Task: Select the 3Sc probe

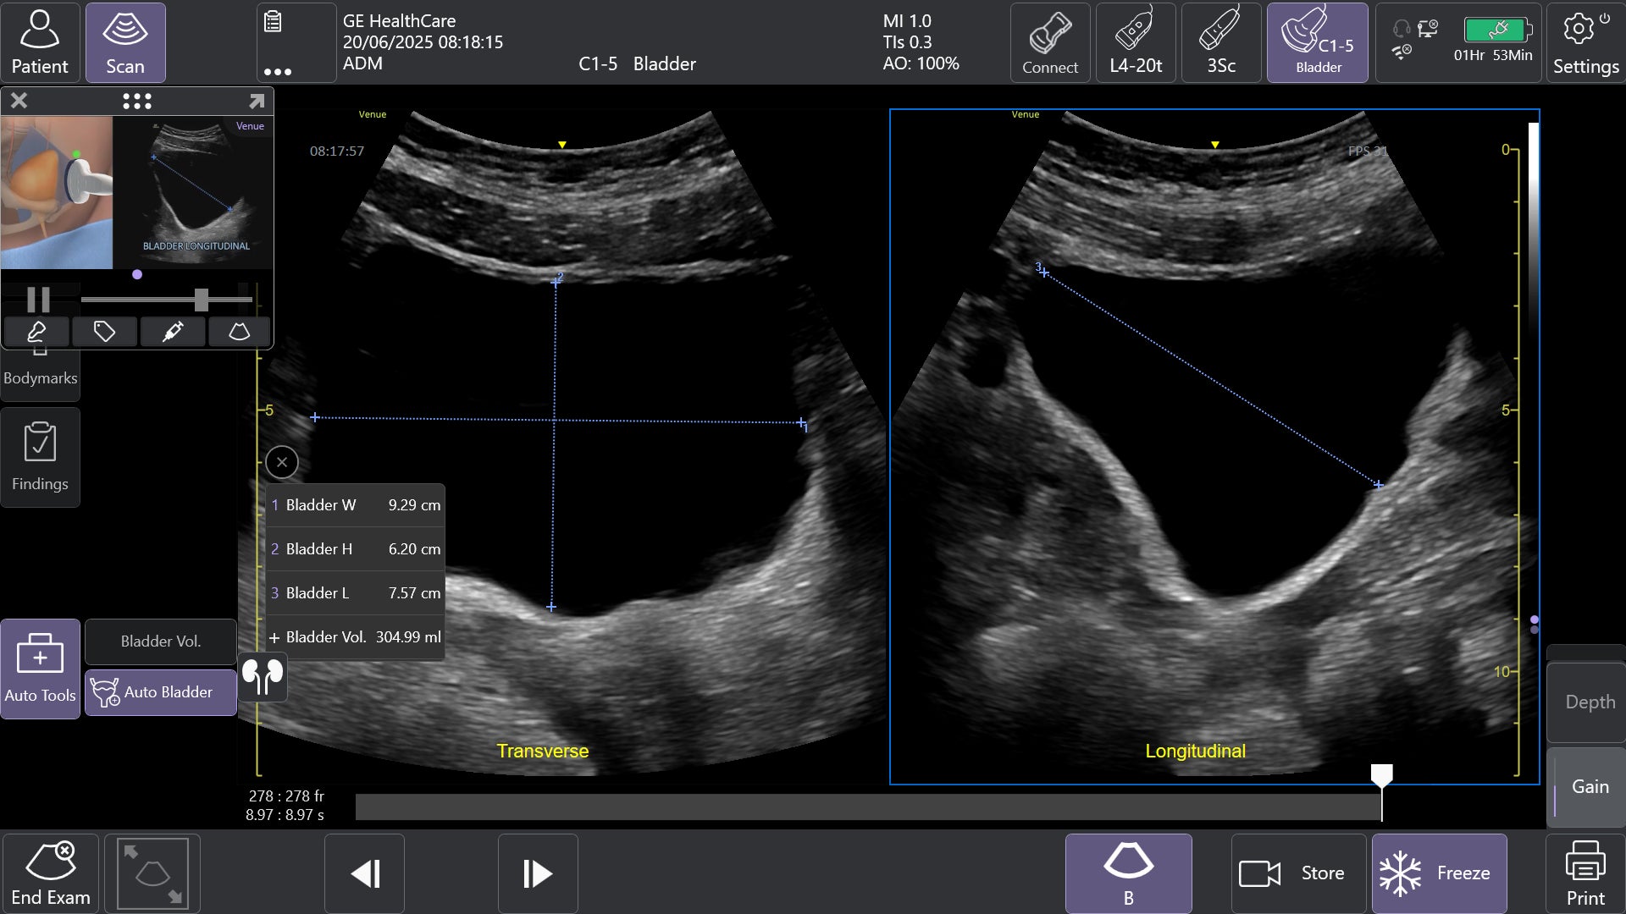Action: click(1220, 42)
